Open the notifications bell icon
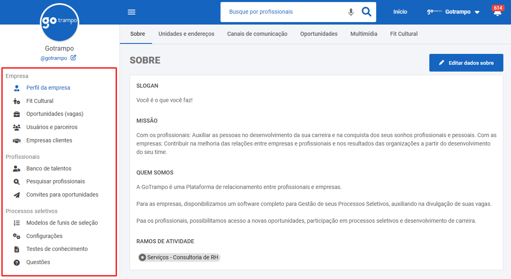Screen dimensions: 511x279 pyautogui.click(x=497, y=12)
